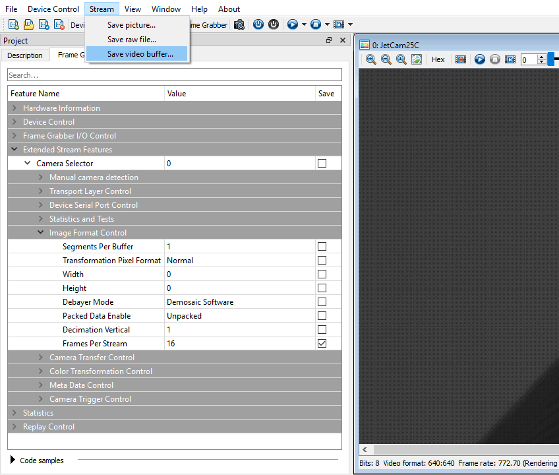Image resolution: width=559 pixels, height=475 pixels.
Task: Click left arrow of JetCam25C horizontal scrollbar
Action: click(365, 449)
